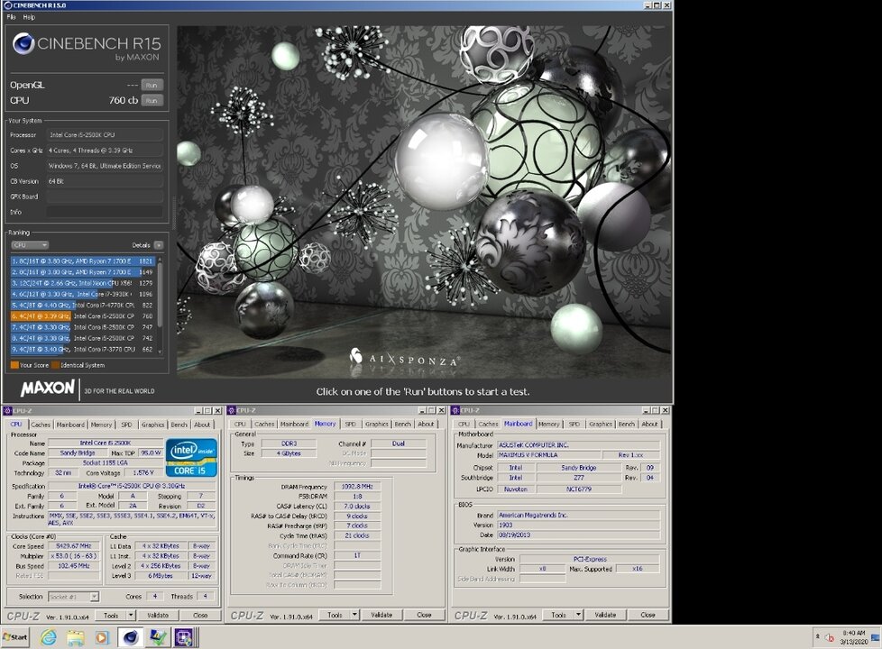Select ranking row 3 Intel Xeon 12C/24T
Image resolution: width=882 pixels, height=649 pixels.
tap(82, 283)
